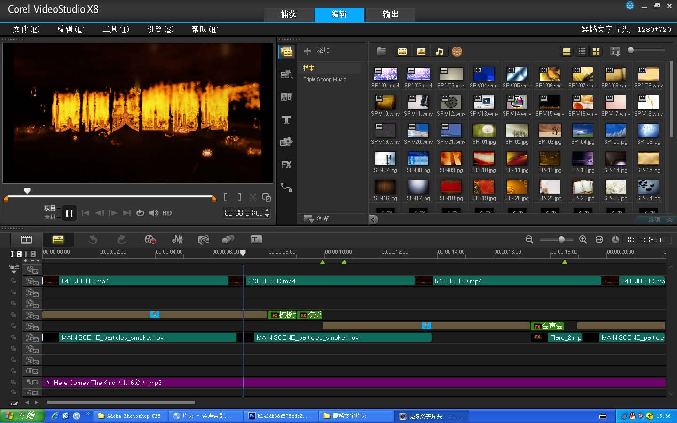Viewport: 677px width, 423px height.
Task: Zoom out the timeline
Action: [529, 240]
